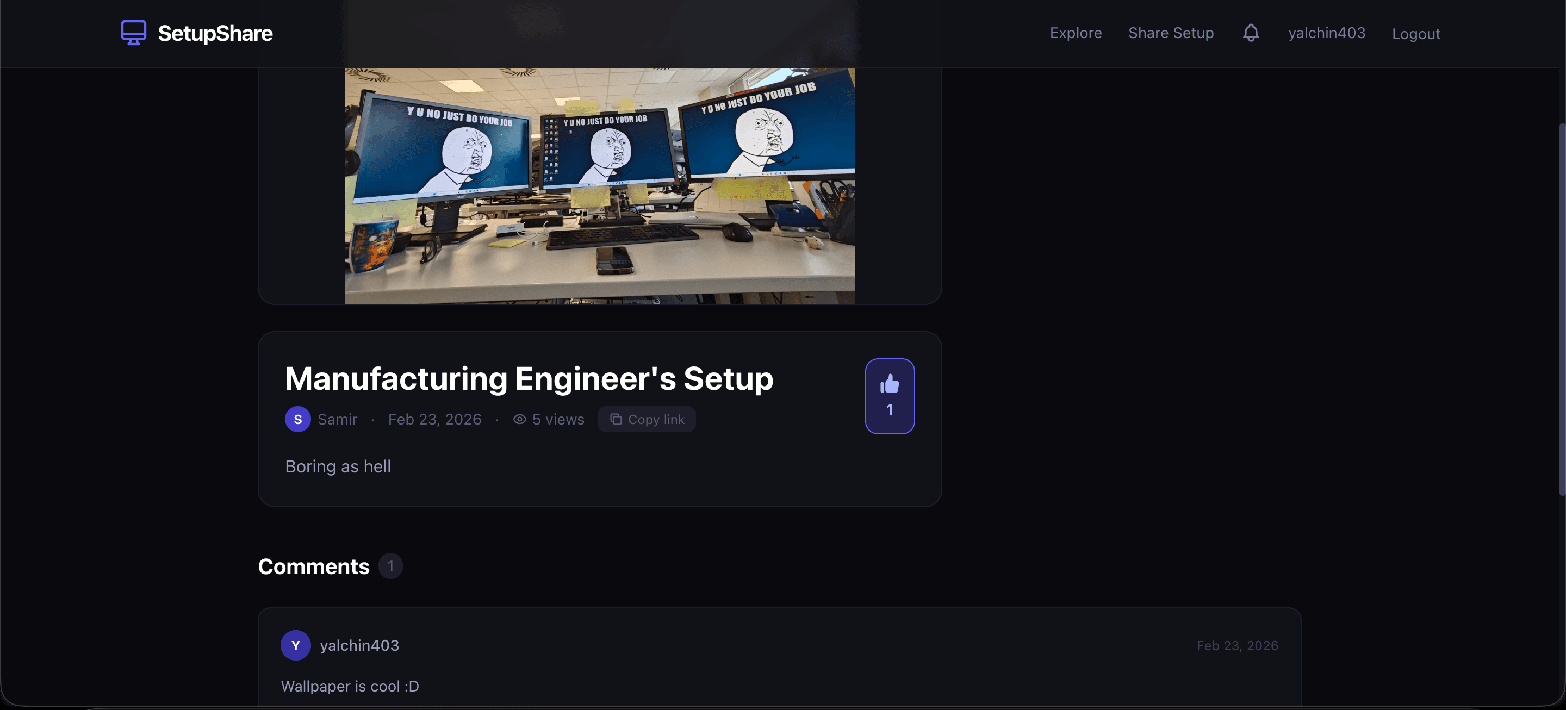Click the title 'Manufacturing Engineer's Setup'
The image size is (1566, 710).
click(529, 378)
